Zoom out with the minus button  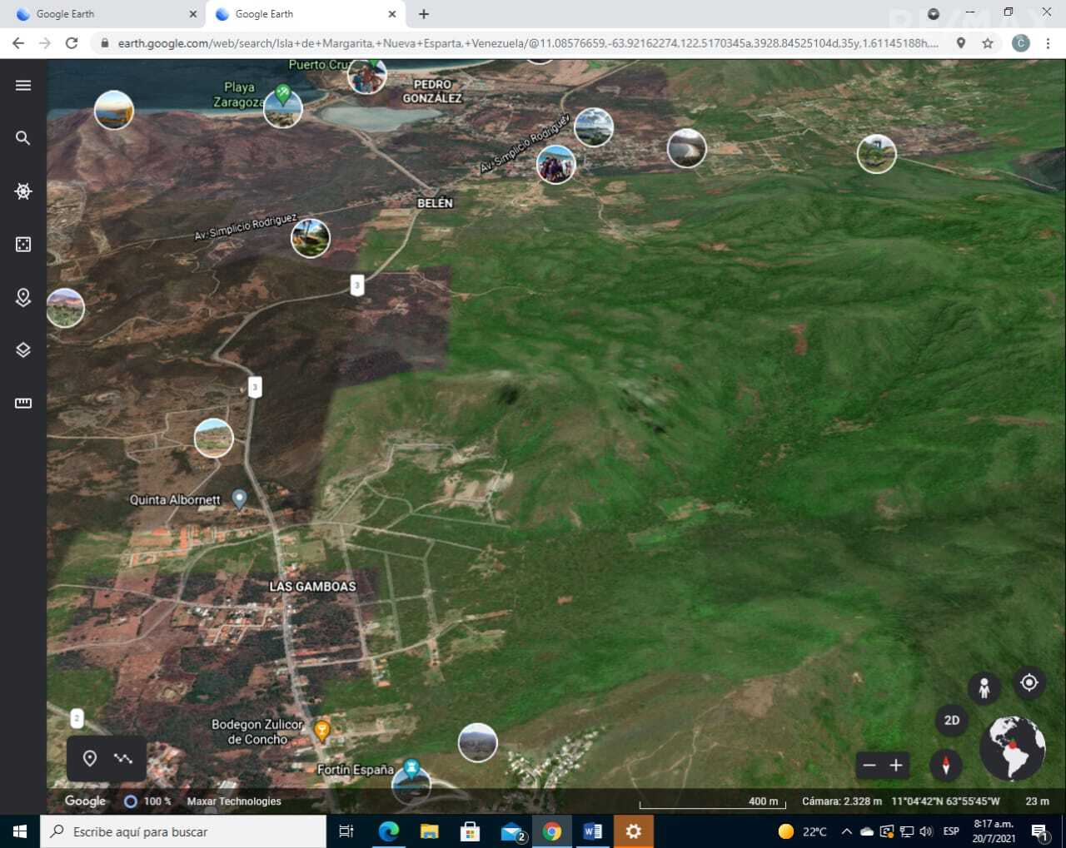click(x=869, y=766)
